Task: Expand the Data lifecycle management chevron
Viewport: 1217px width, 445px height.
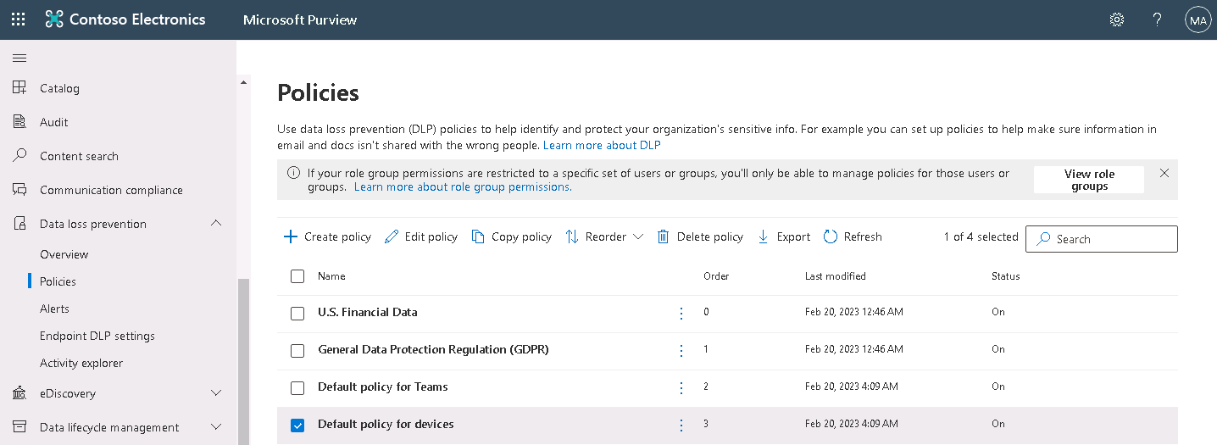Action: point(216,427)
